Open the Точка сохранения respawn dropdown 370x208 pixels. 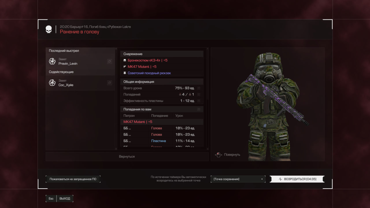click(238, 179)
